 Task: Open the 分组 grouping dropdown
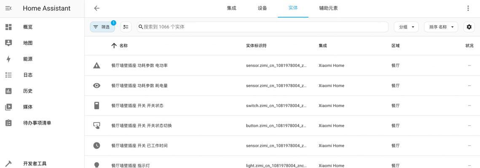406,27
